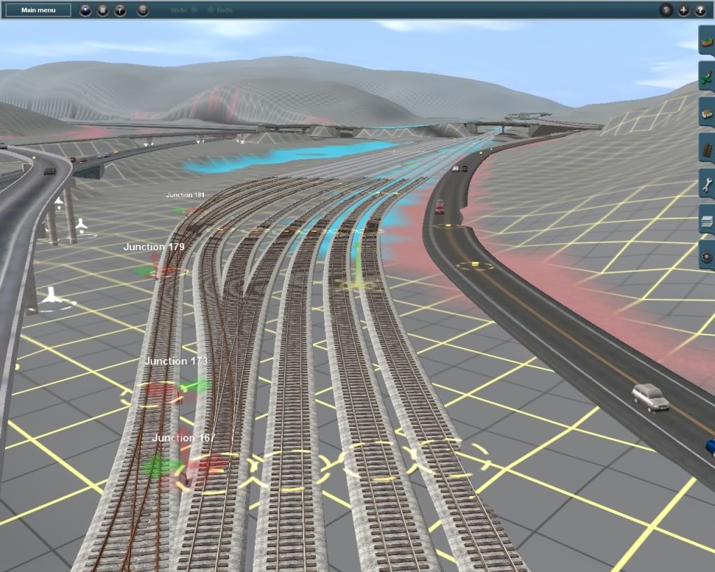
Task: Select the Junction 181 label
Action: [185, 195]
